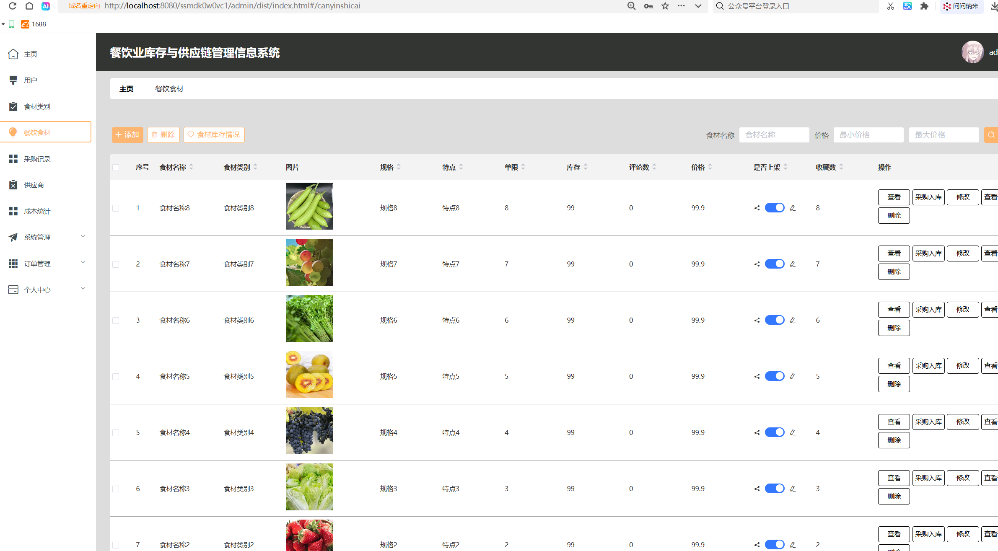
Task: Go to the browser home icon
Action: coord(29,6)
